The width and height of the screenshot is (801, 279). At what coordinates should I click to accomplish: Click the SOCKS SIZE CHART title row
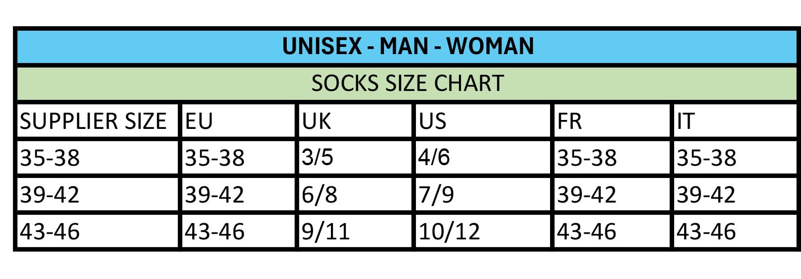pyautogui.click(x=407, y=84)
